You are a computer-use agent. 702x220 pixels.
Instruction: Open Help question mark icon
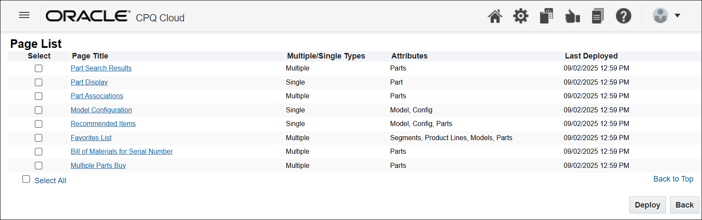click(x=623, y=16)
